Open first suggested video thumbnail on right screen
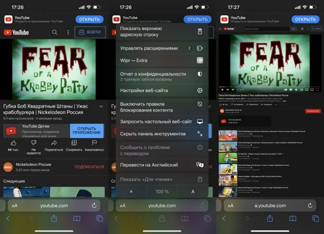 click(228, 135)
